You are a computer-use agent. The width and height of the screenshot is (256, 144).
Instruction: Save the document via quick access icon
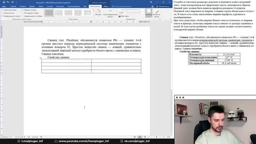[x=4, y=2]
